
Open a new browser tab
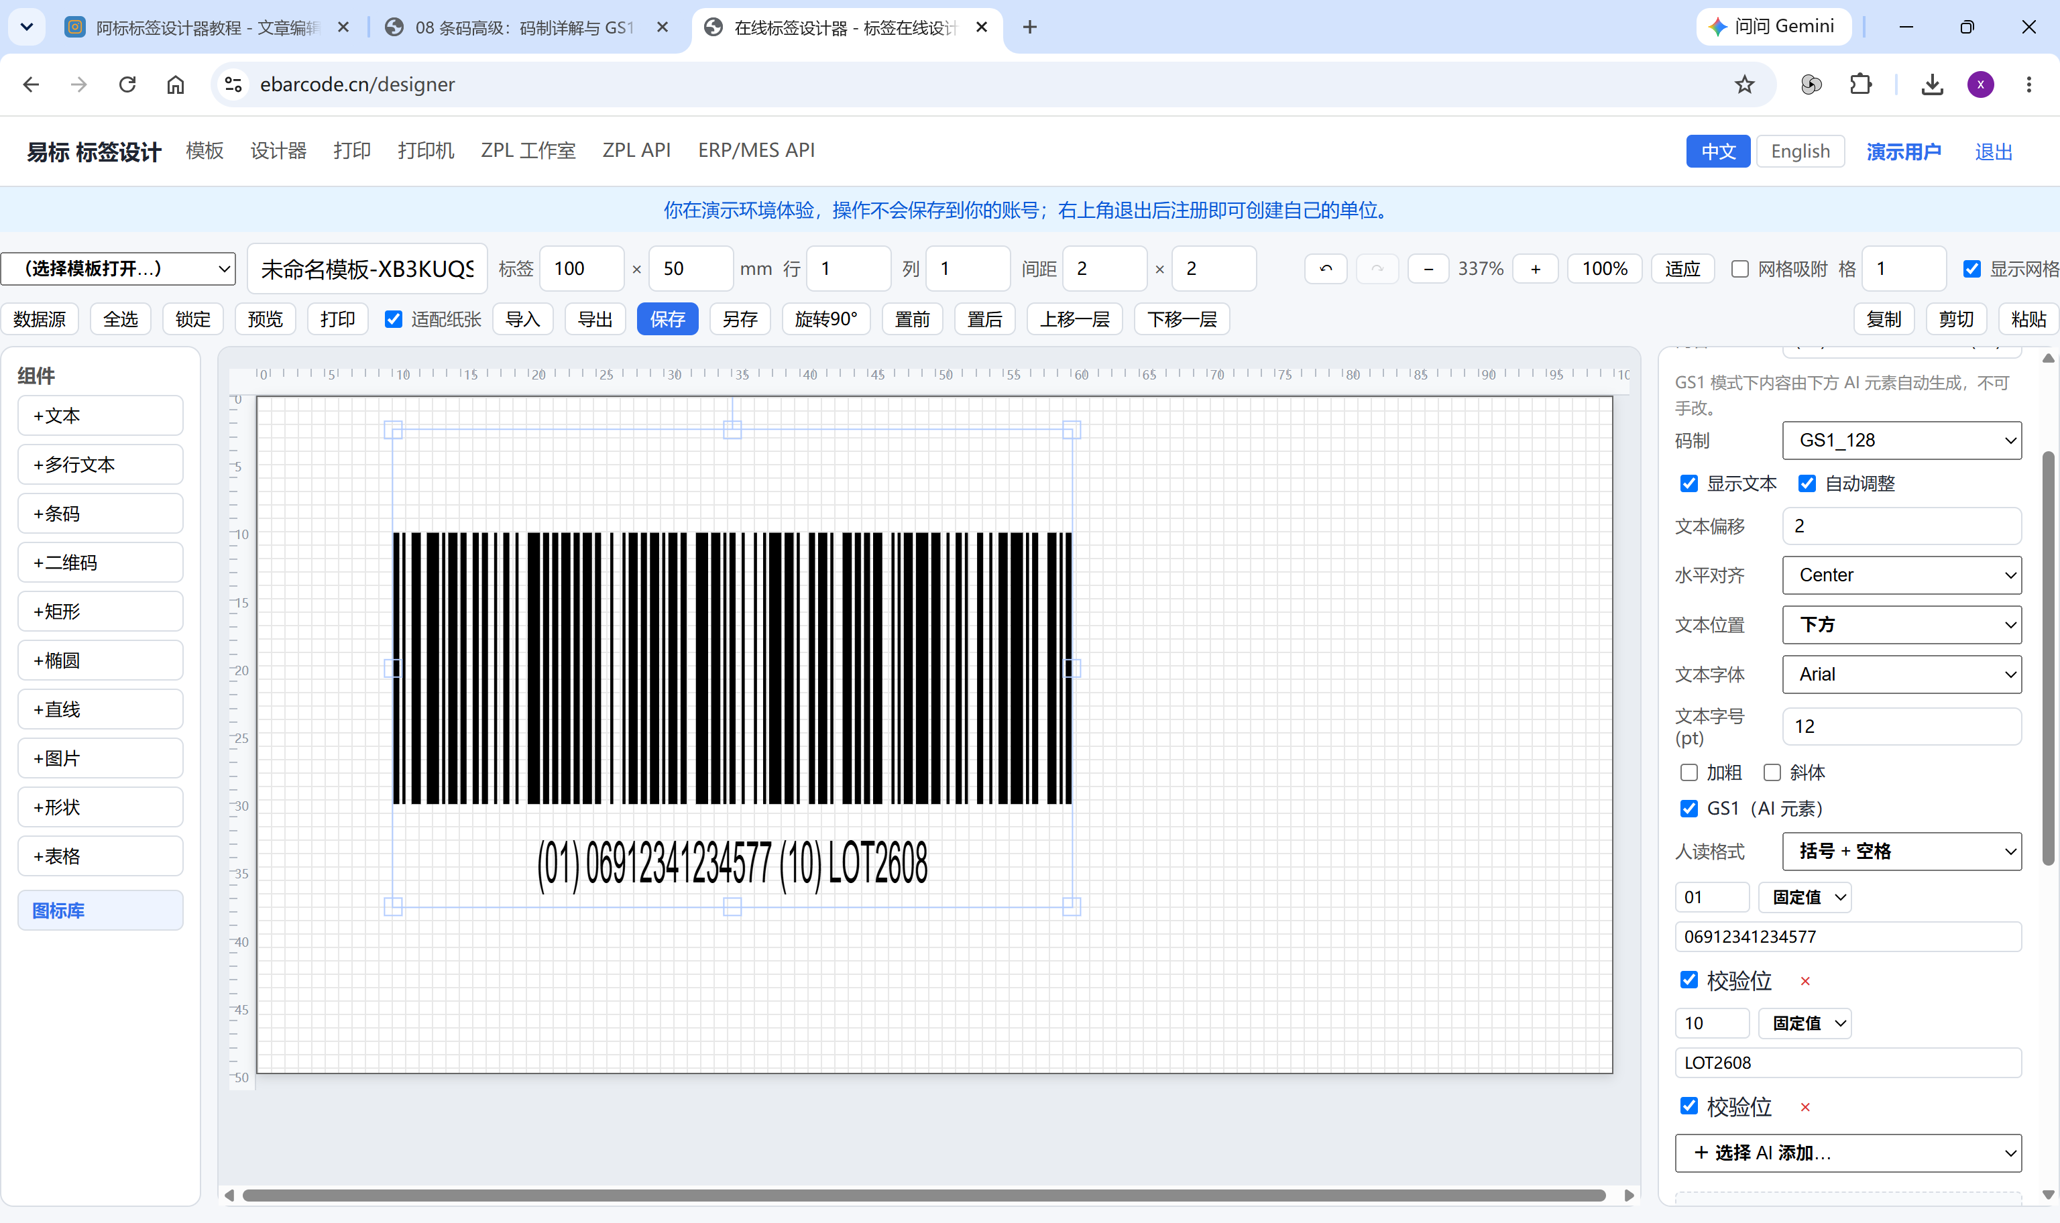point(1029,27)
